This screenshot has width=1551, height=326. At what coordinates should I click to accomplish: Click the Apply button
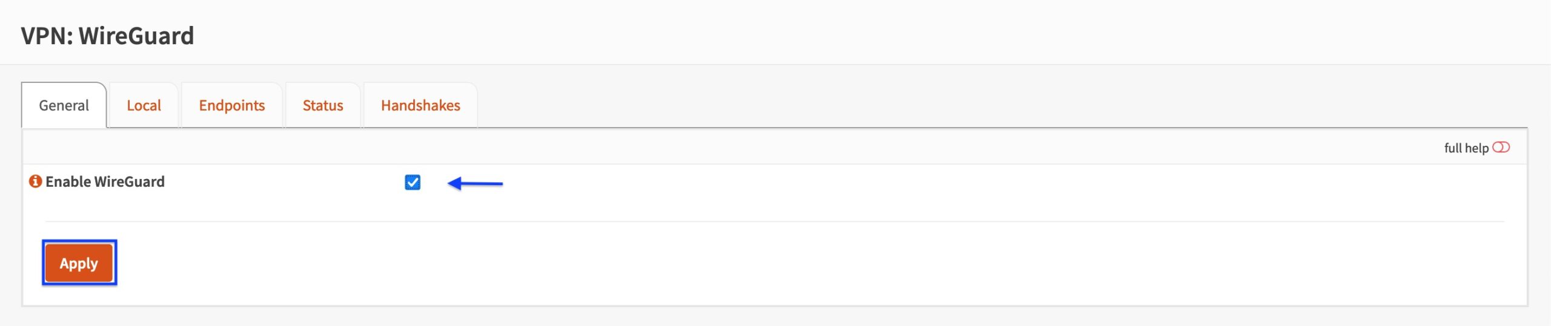[79, 263]
